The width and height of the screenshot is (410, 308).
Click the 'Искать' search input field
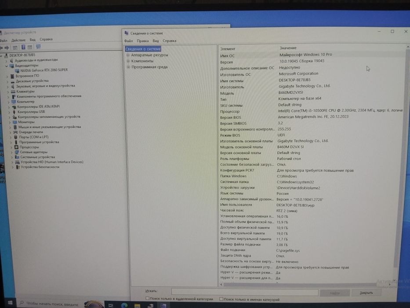pyautogui.click(x=245, y=292)
